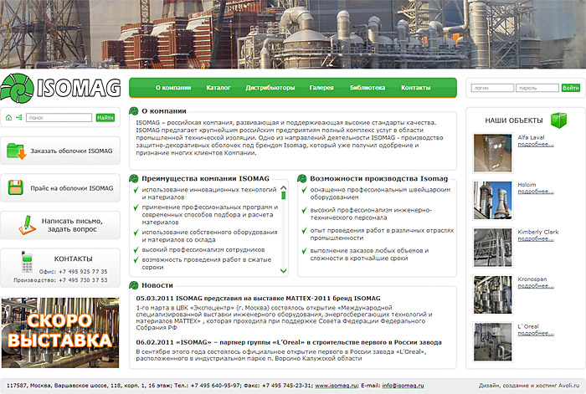Image resolution: width=586 pixels, height=394 pixels.
Task: Click the КОНТАКТЫ heading in sidebar
Action: pyautogui.click(x=74, y=258)
